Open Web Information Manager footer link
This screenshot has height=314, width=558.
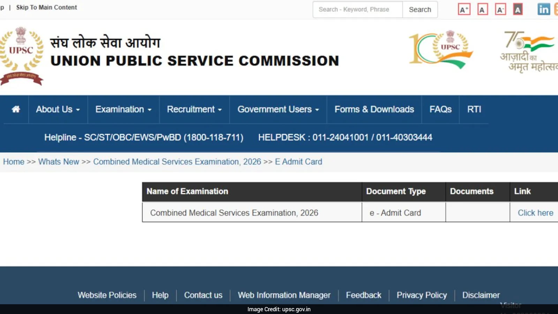[284, 295]
